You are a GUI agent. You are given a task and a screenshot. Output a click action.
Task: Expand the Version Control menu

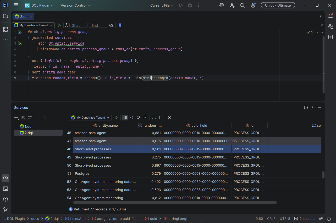[x=75, y=5]
